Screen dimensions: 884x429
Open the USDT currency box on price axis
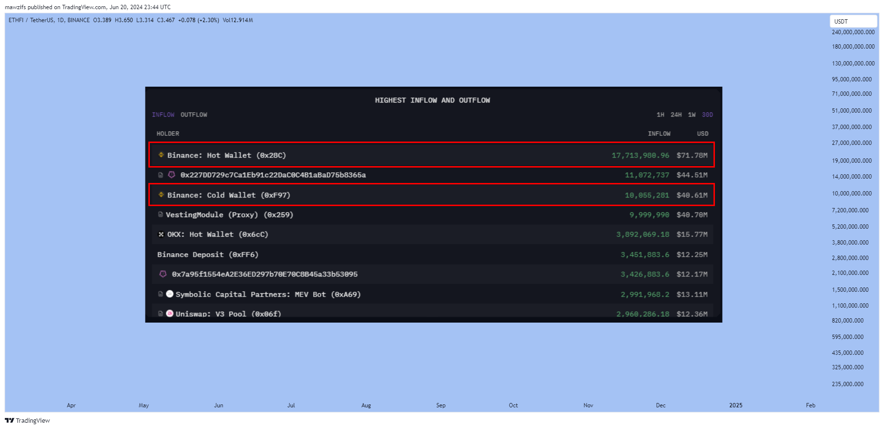point(853,21)
